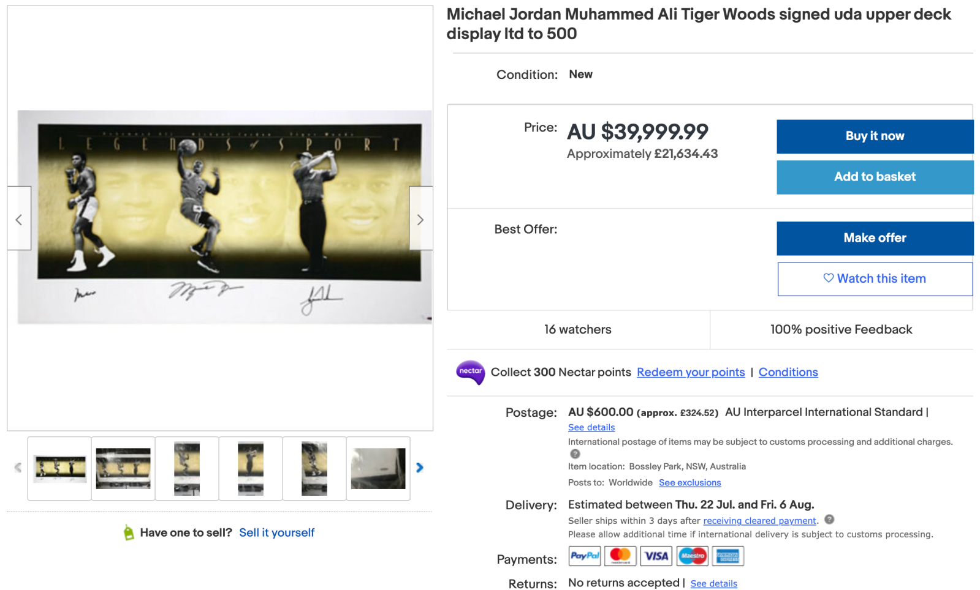Open the See exclusions link
This screenshot has width=980, height=590.
(x=689, y=482)
